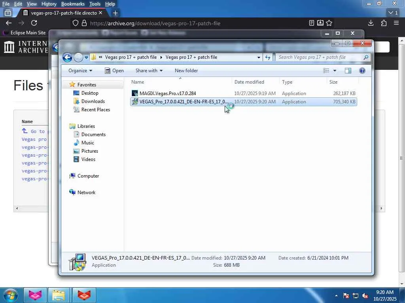This screenshot has height=303, width=405.
Task: Click Firefox back navigation arrow
Action: [x=9, y=23]
